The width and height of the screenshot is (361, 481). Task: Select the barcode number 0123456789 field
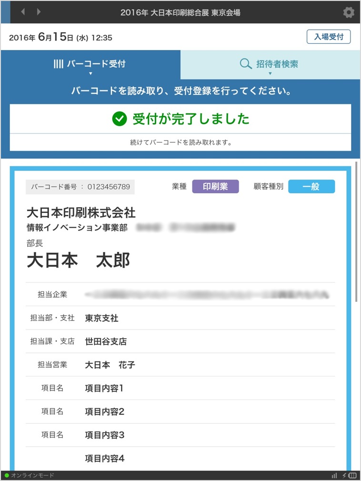pyautogui.click(x=80, y=187)
